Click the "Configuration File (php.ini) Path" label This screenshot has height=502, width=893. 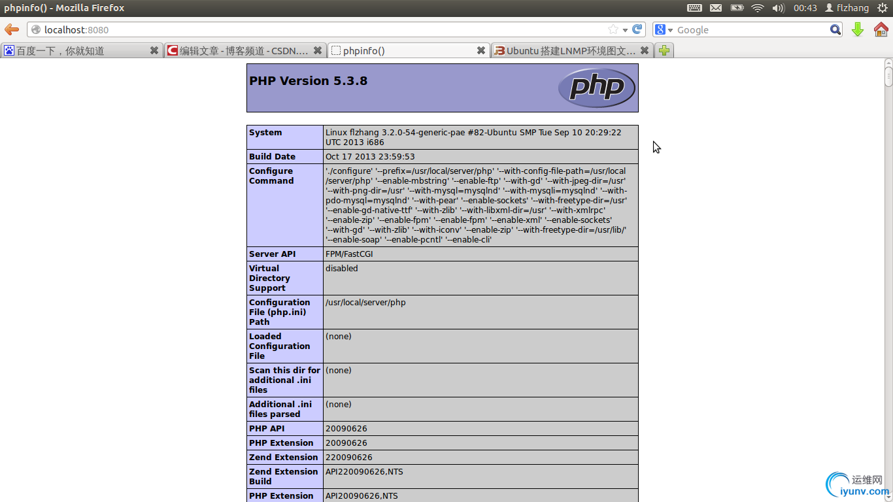point(280,312)
